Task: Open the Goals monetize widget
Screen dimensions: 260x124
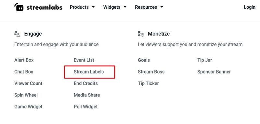Action: point(144,60)
